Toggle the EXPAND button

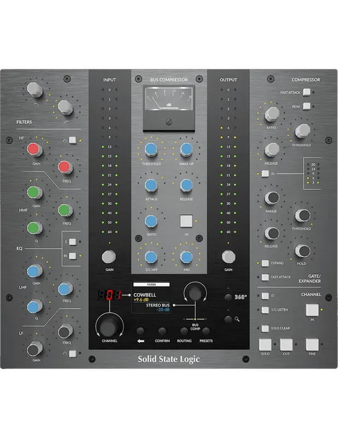tap(265, 263)
